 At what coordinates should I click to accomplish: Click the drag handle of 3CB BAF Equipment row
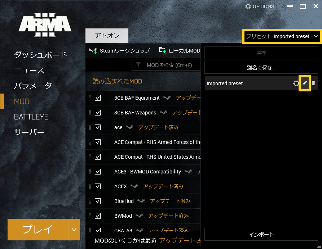[90, 98]
